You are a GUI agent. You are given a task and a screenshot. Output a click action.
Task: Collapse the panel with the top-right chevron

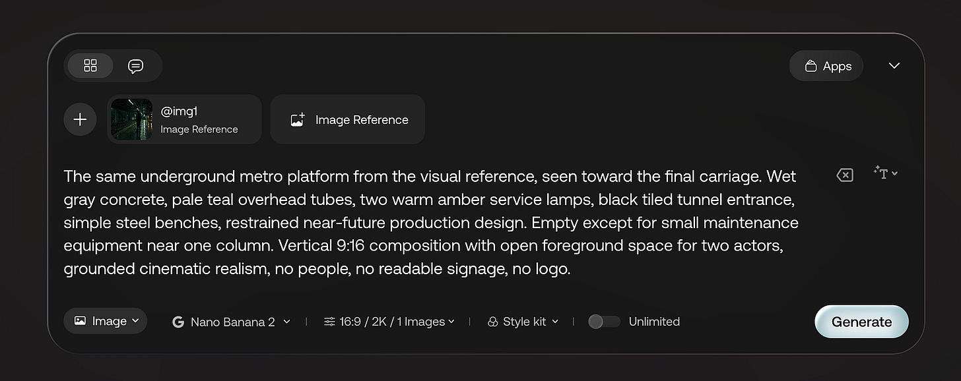[x=894, y=66]
